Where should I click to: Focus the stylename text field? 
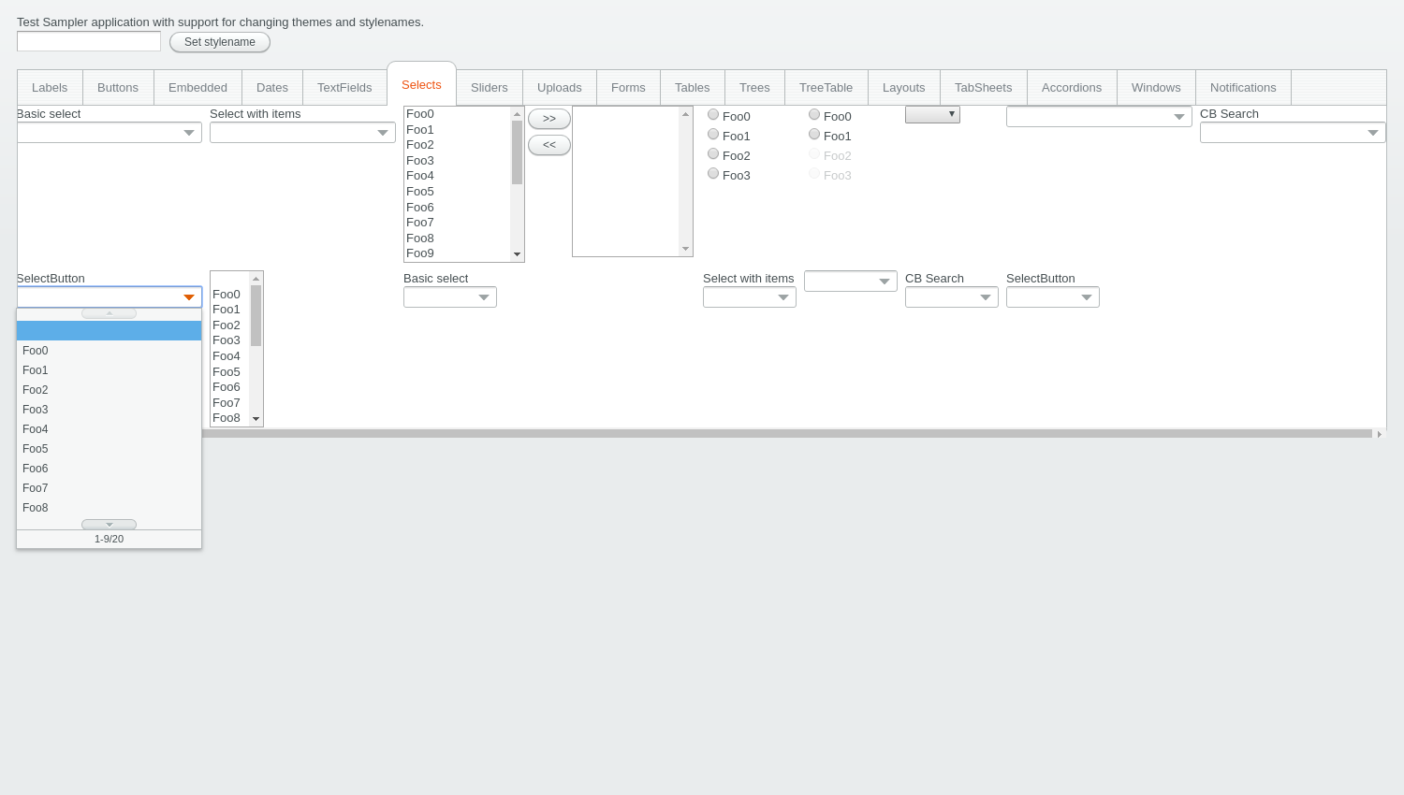pos(89,41)
